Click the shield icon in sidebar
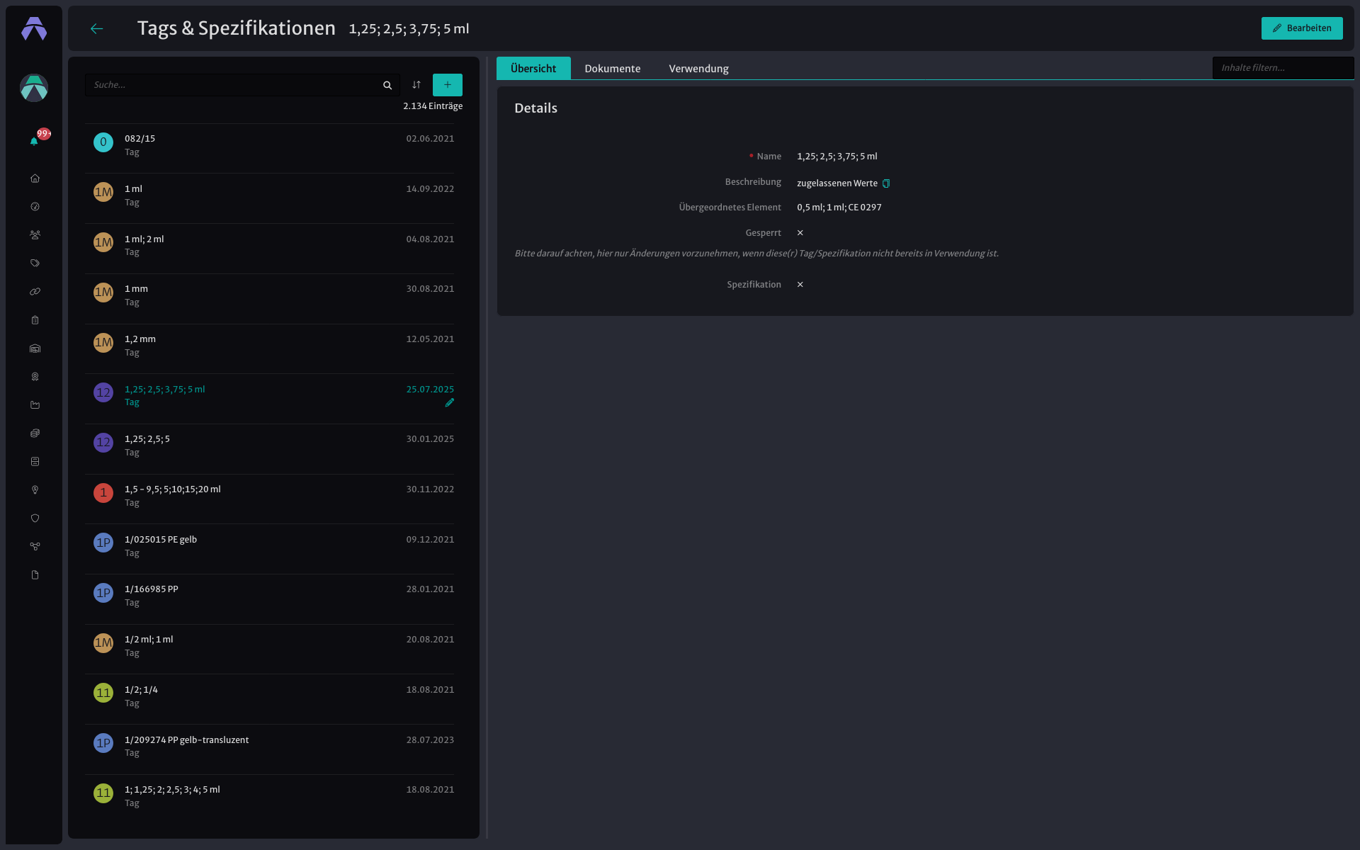Viewport: 1360px width, 850px height. pos(35,518)
